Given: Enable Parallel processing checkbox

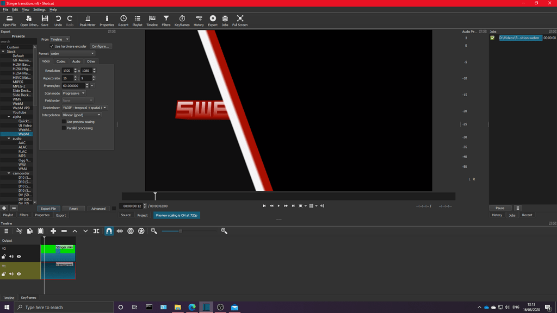Looking at the screenshot, I should [x=64, y=128].
